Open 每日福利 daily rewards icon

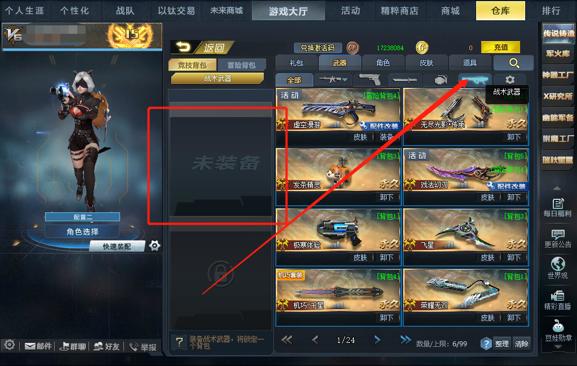pos(557,207)
